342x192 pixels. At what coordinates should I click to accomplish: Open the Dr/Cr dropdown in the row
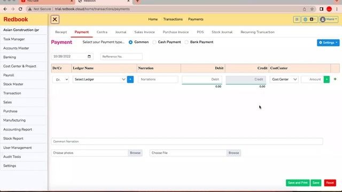(x=60, y=79)
